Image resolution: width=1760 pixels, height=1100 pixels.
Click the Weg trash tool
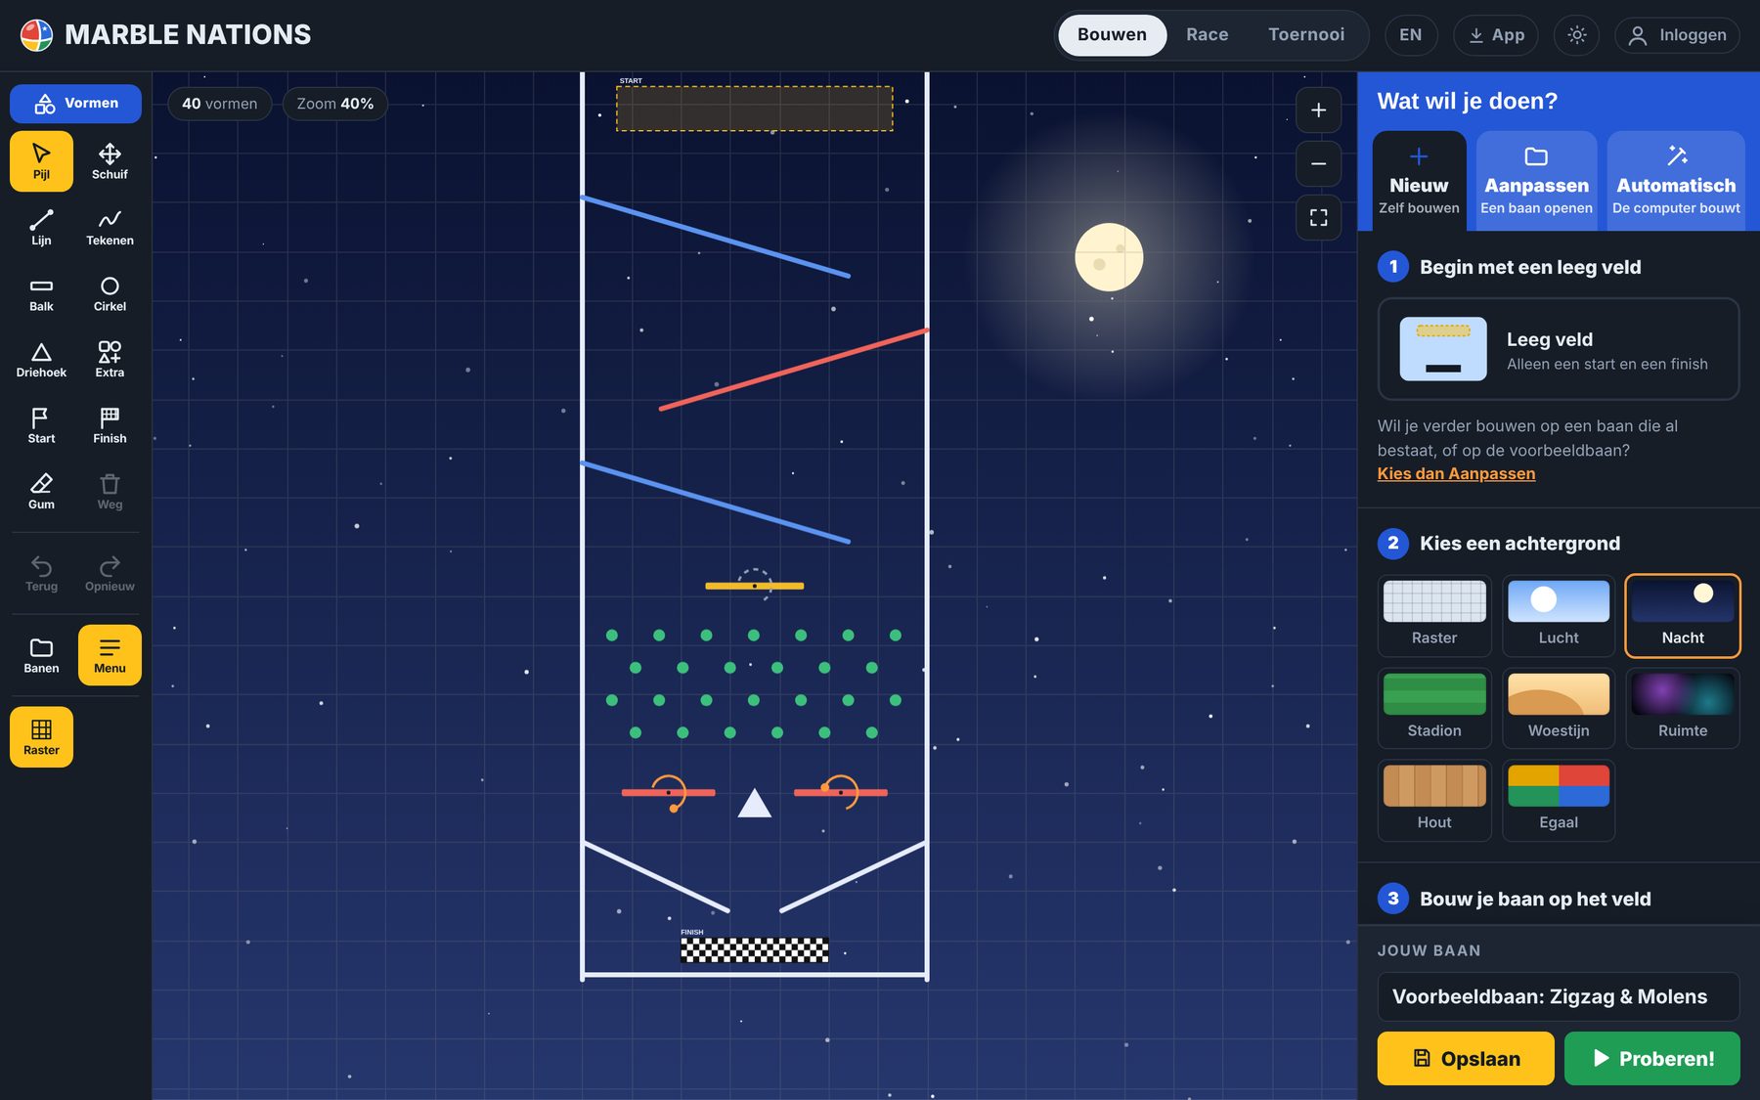click(x=110, y=491)
